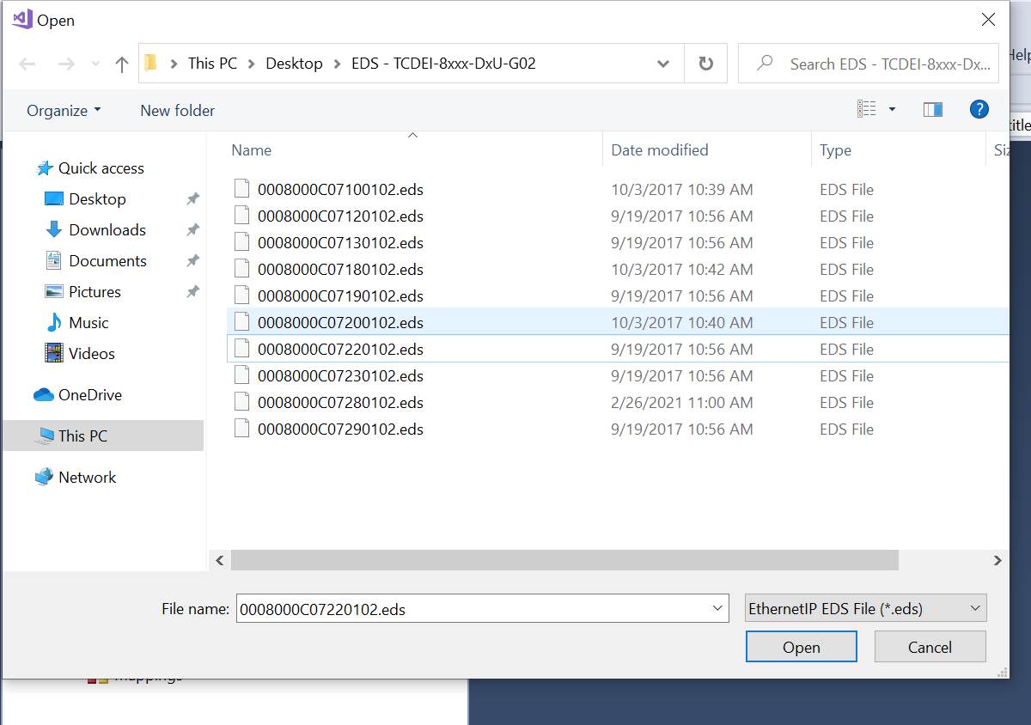1031x725 pixels.
Task: Expand the address bar history dropdown
Action: [x=663, y=64]
